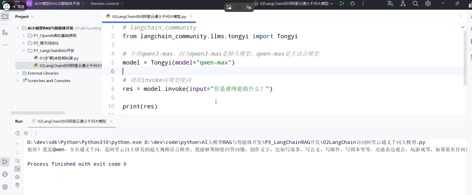Image resolution: width=472 pixels, height=195 pixels.
Task: Open the Code With Me user icon
Action: pos(403,4)
